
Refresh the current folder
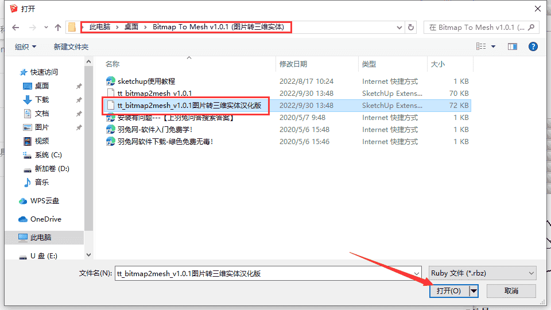(x=411, y=28)
